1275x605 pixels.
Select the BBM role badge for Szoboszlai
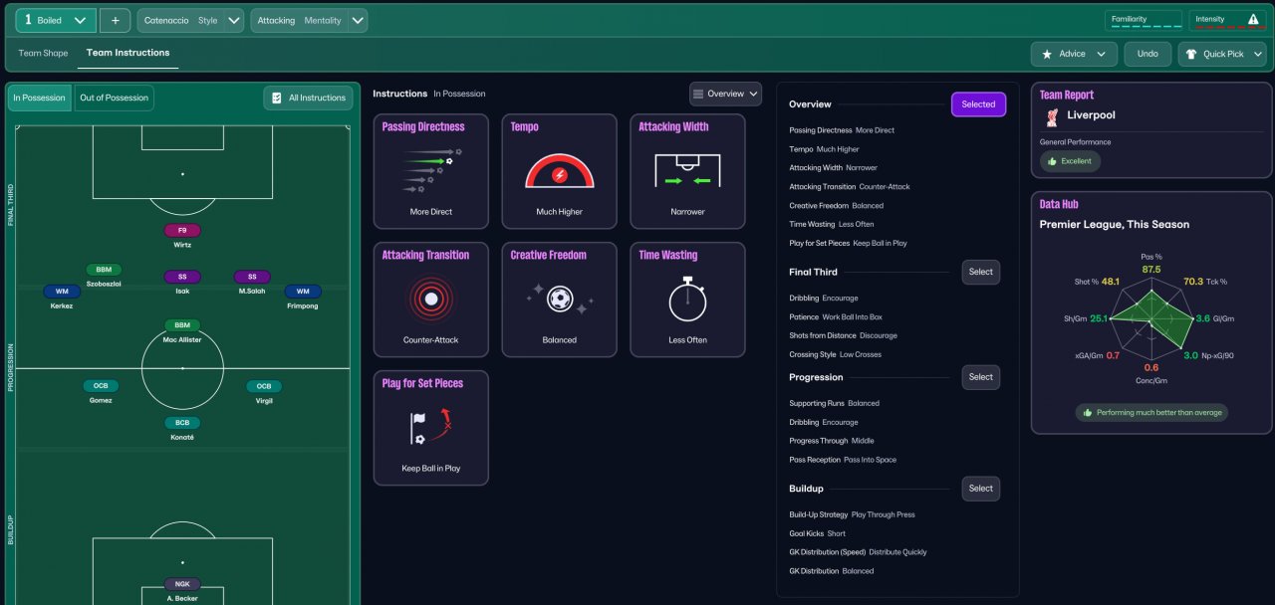click(x=104, y=270)
